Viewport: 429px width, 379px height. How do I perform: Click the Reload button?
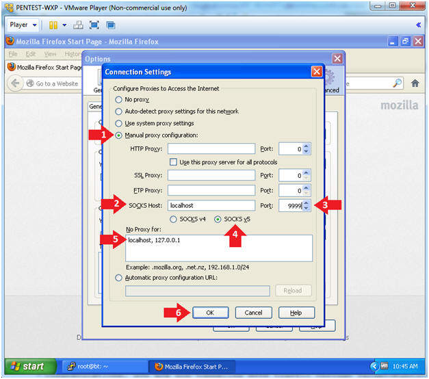[x=293, y=291]
